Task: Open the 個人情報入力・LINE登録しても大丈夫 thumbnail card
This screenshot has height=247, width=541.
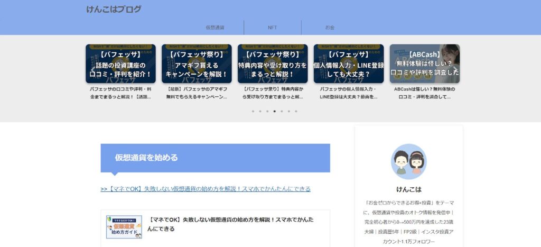Action: 349,63
